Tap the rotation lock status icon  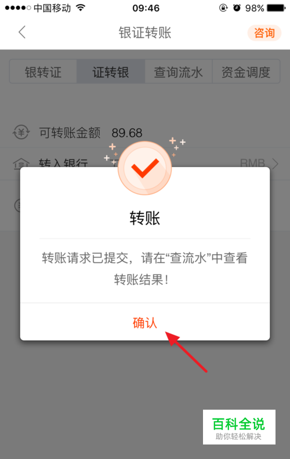point(223,8)
